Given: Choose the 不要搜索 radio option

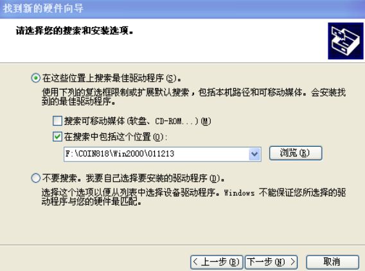Looking at the screenshot, I should tap(35, 178).
